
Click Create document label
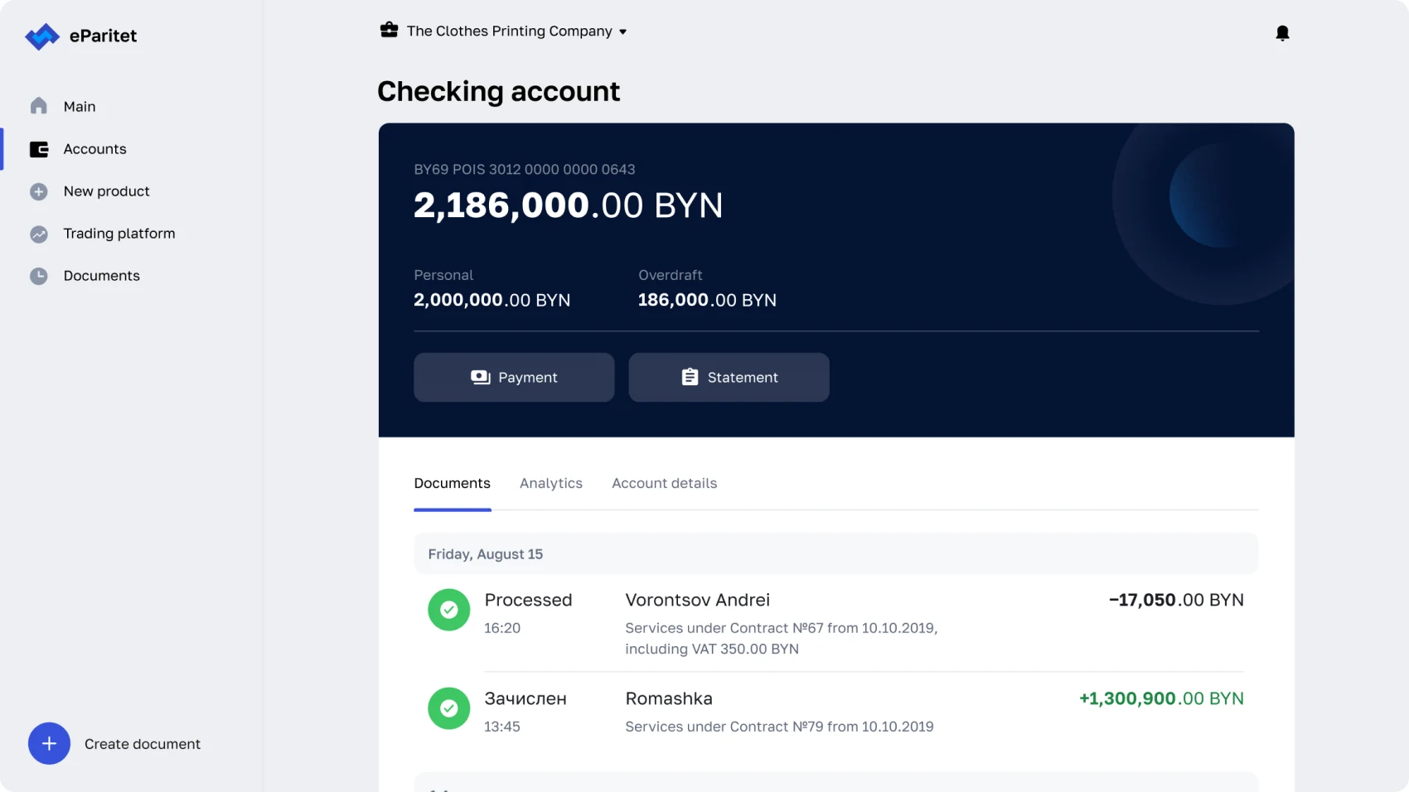click(x=143, y=744)
